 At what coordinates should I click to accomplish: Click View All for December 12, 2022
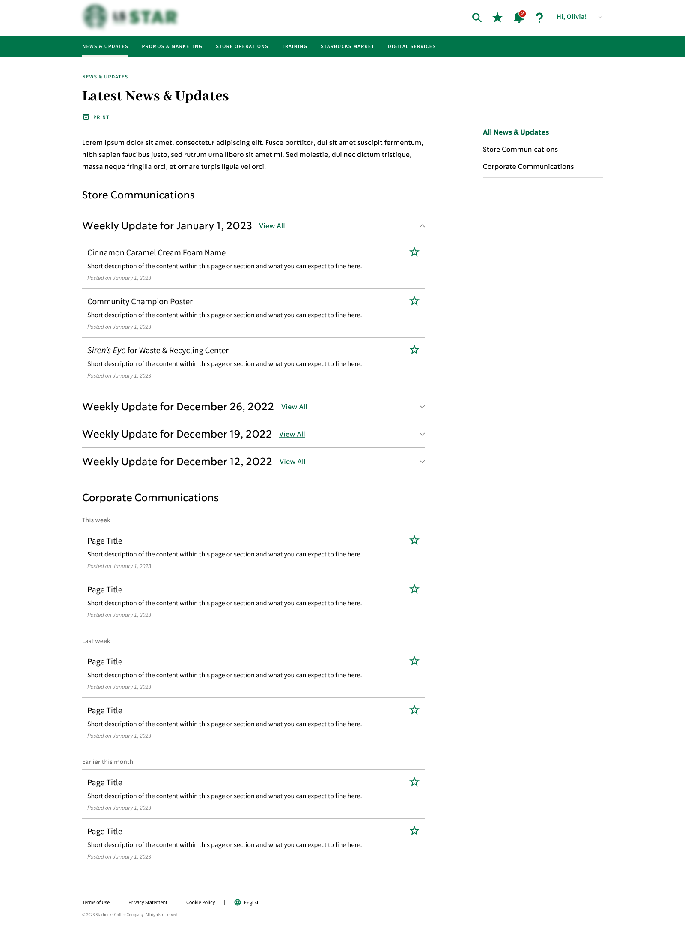click(292, 462)
